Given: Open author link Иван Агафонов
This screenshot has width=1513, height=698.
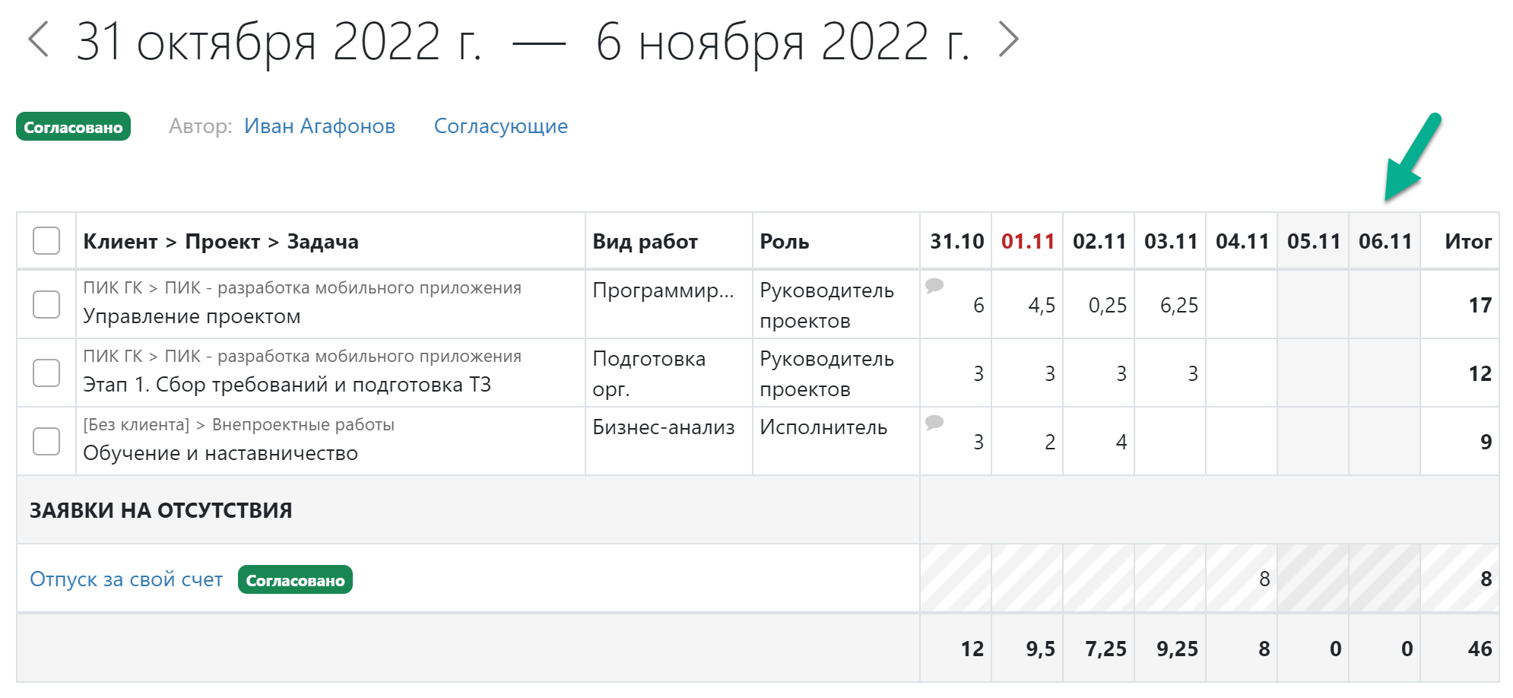Looking at the screenshot, I should 319,126.
